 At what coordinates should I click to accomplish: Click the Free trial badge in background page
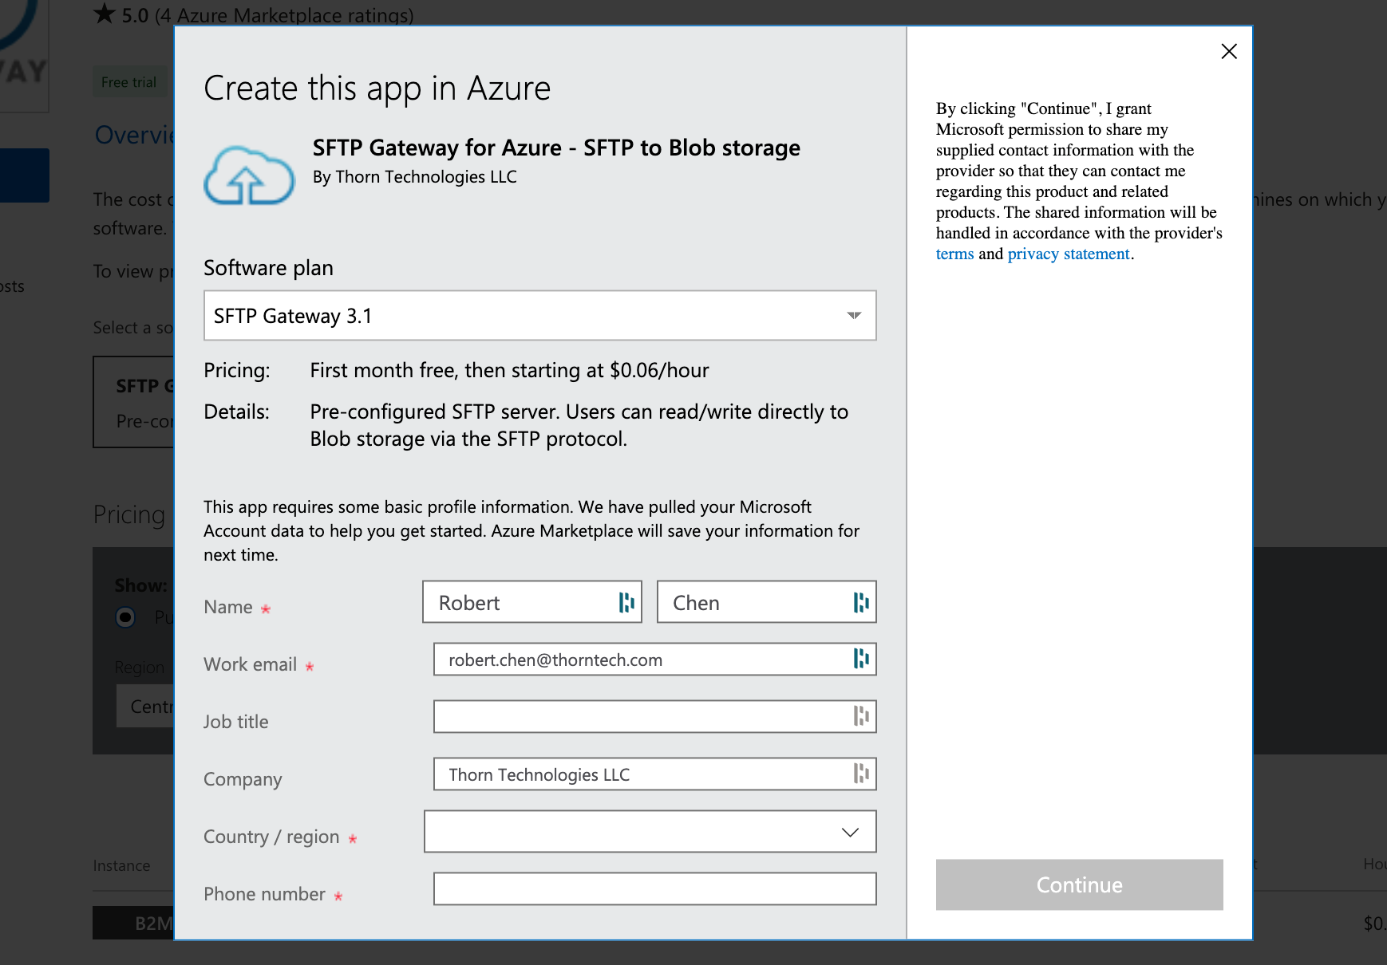[x=129, y=82]
